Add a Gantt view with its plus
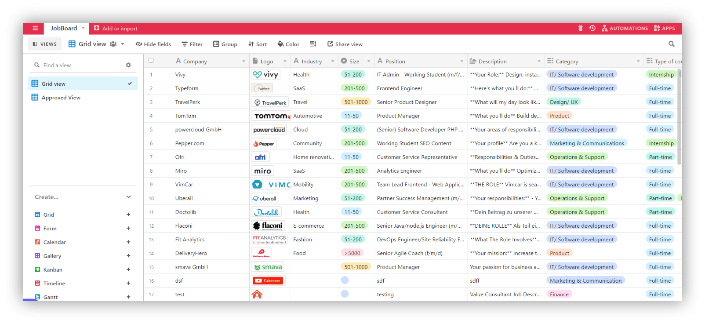 pyautogui.click(x=128, y=297)
